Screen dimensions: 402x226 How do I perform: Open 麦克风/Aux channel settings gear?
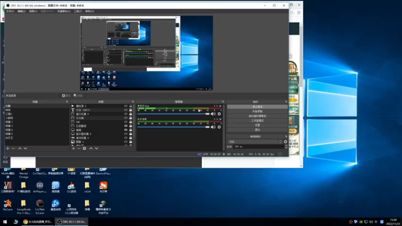click(219, 114)
